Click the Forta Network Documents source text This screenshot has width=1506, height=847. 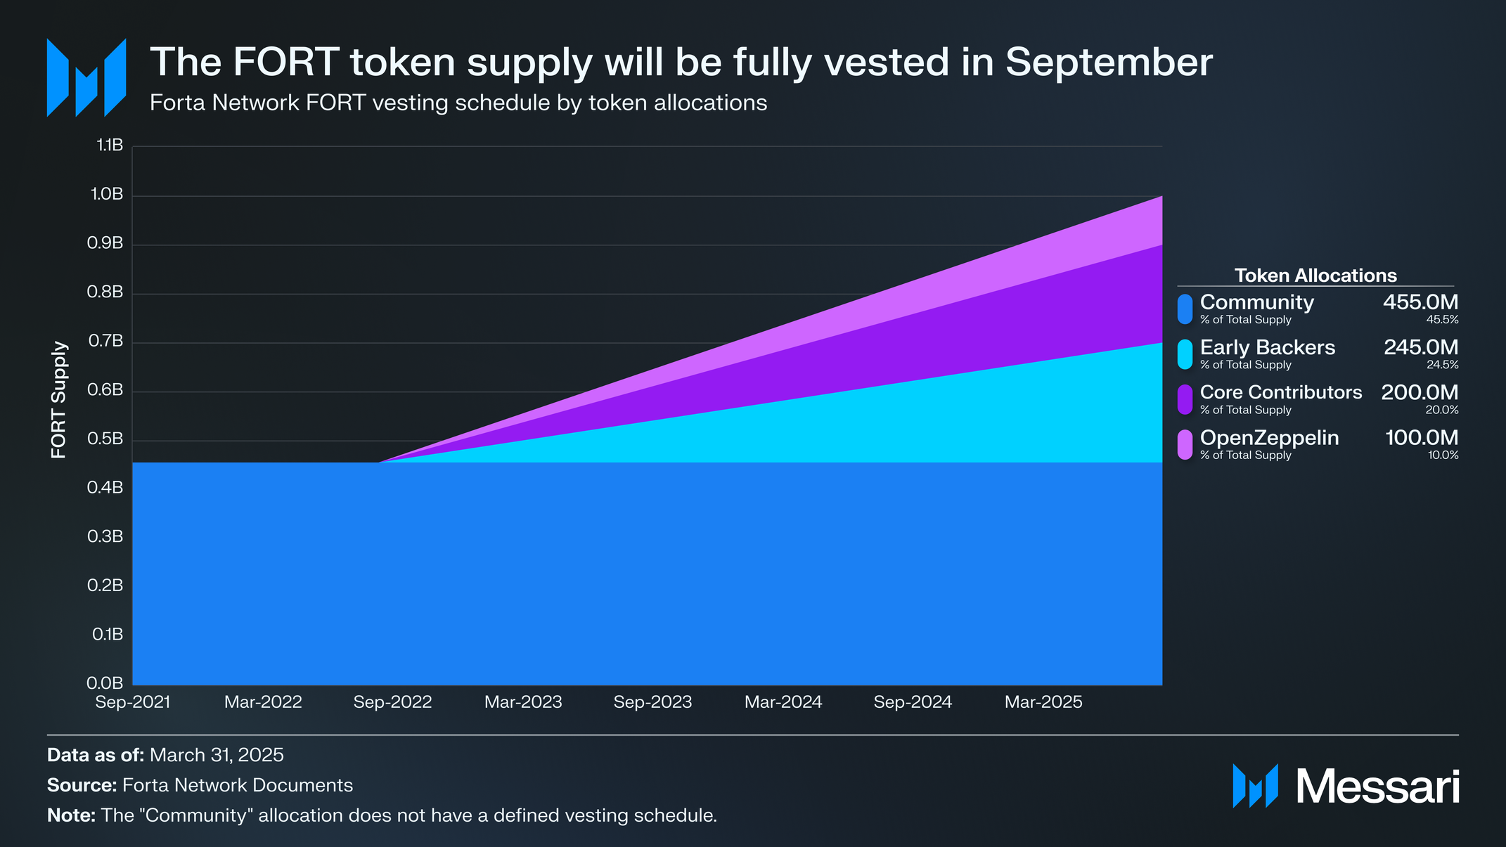pos(238,785)
